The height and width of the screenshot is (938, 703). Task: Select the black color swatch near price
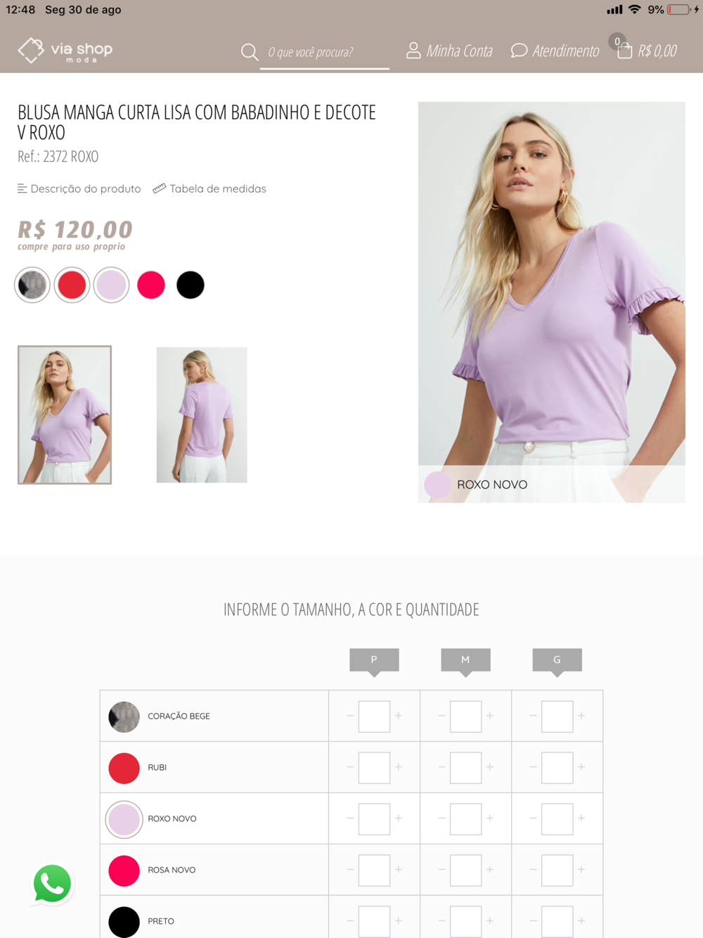(190, 285)
